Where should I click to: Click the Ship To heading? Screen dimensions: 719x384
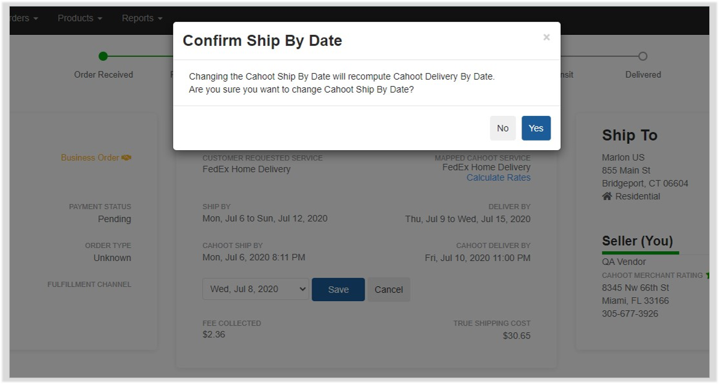tap(630, 135)
